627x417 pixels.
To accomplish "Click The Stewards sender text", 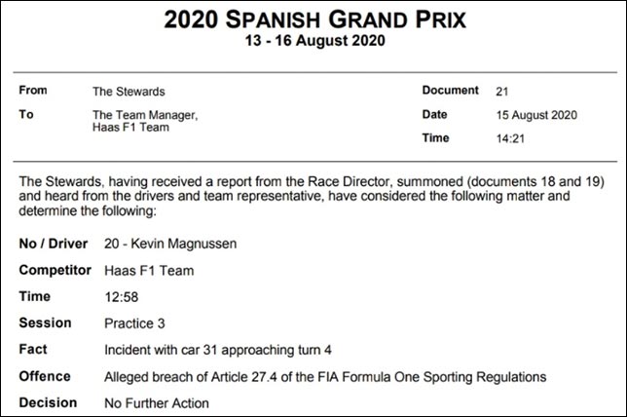I will (x=128, y=92).
